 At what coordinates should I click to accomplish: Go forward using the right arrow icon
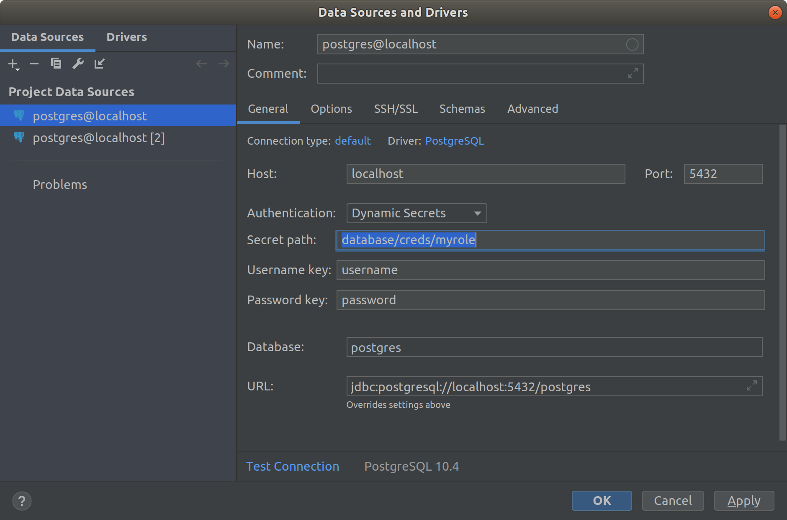point(224,64)
